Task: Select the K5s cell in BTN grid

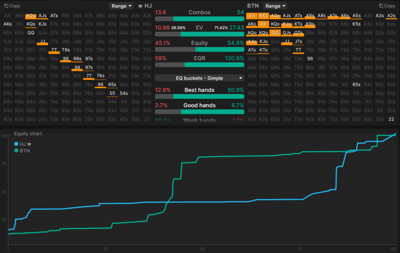Action: 356,24
